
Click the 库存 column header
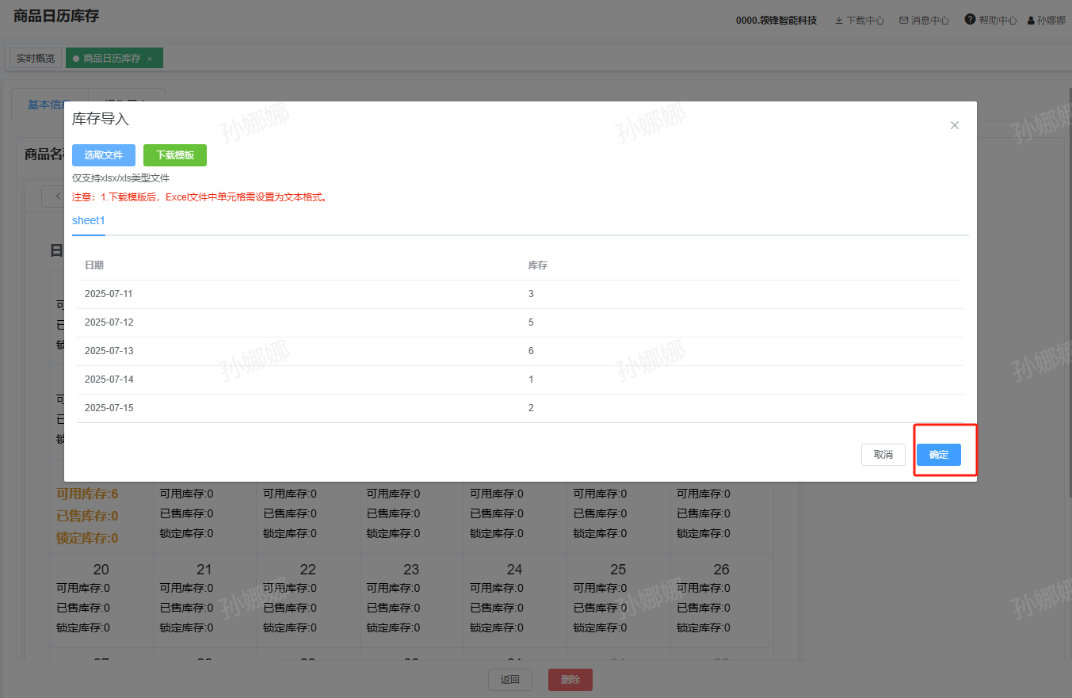(x=538, y=265)
